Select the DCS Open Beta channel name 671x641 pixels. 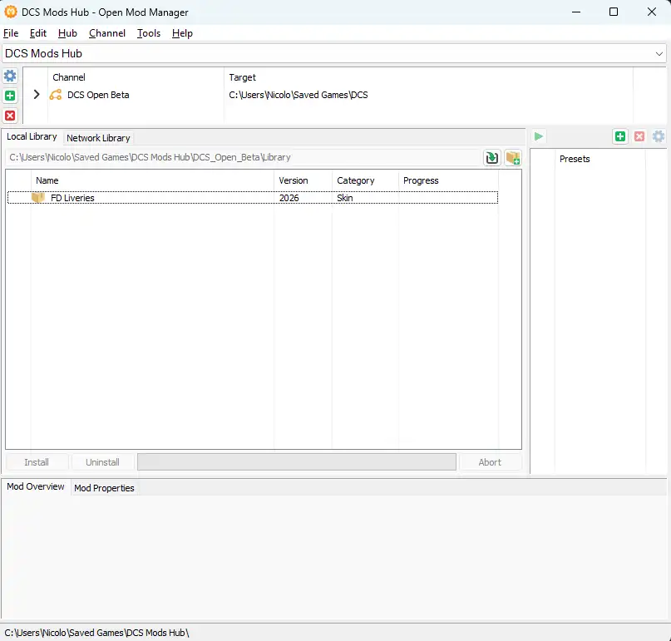coord(98,95)
